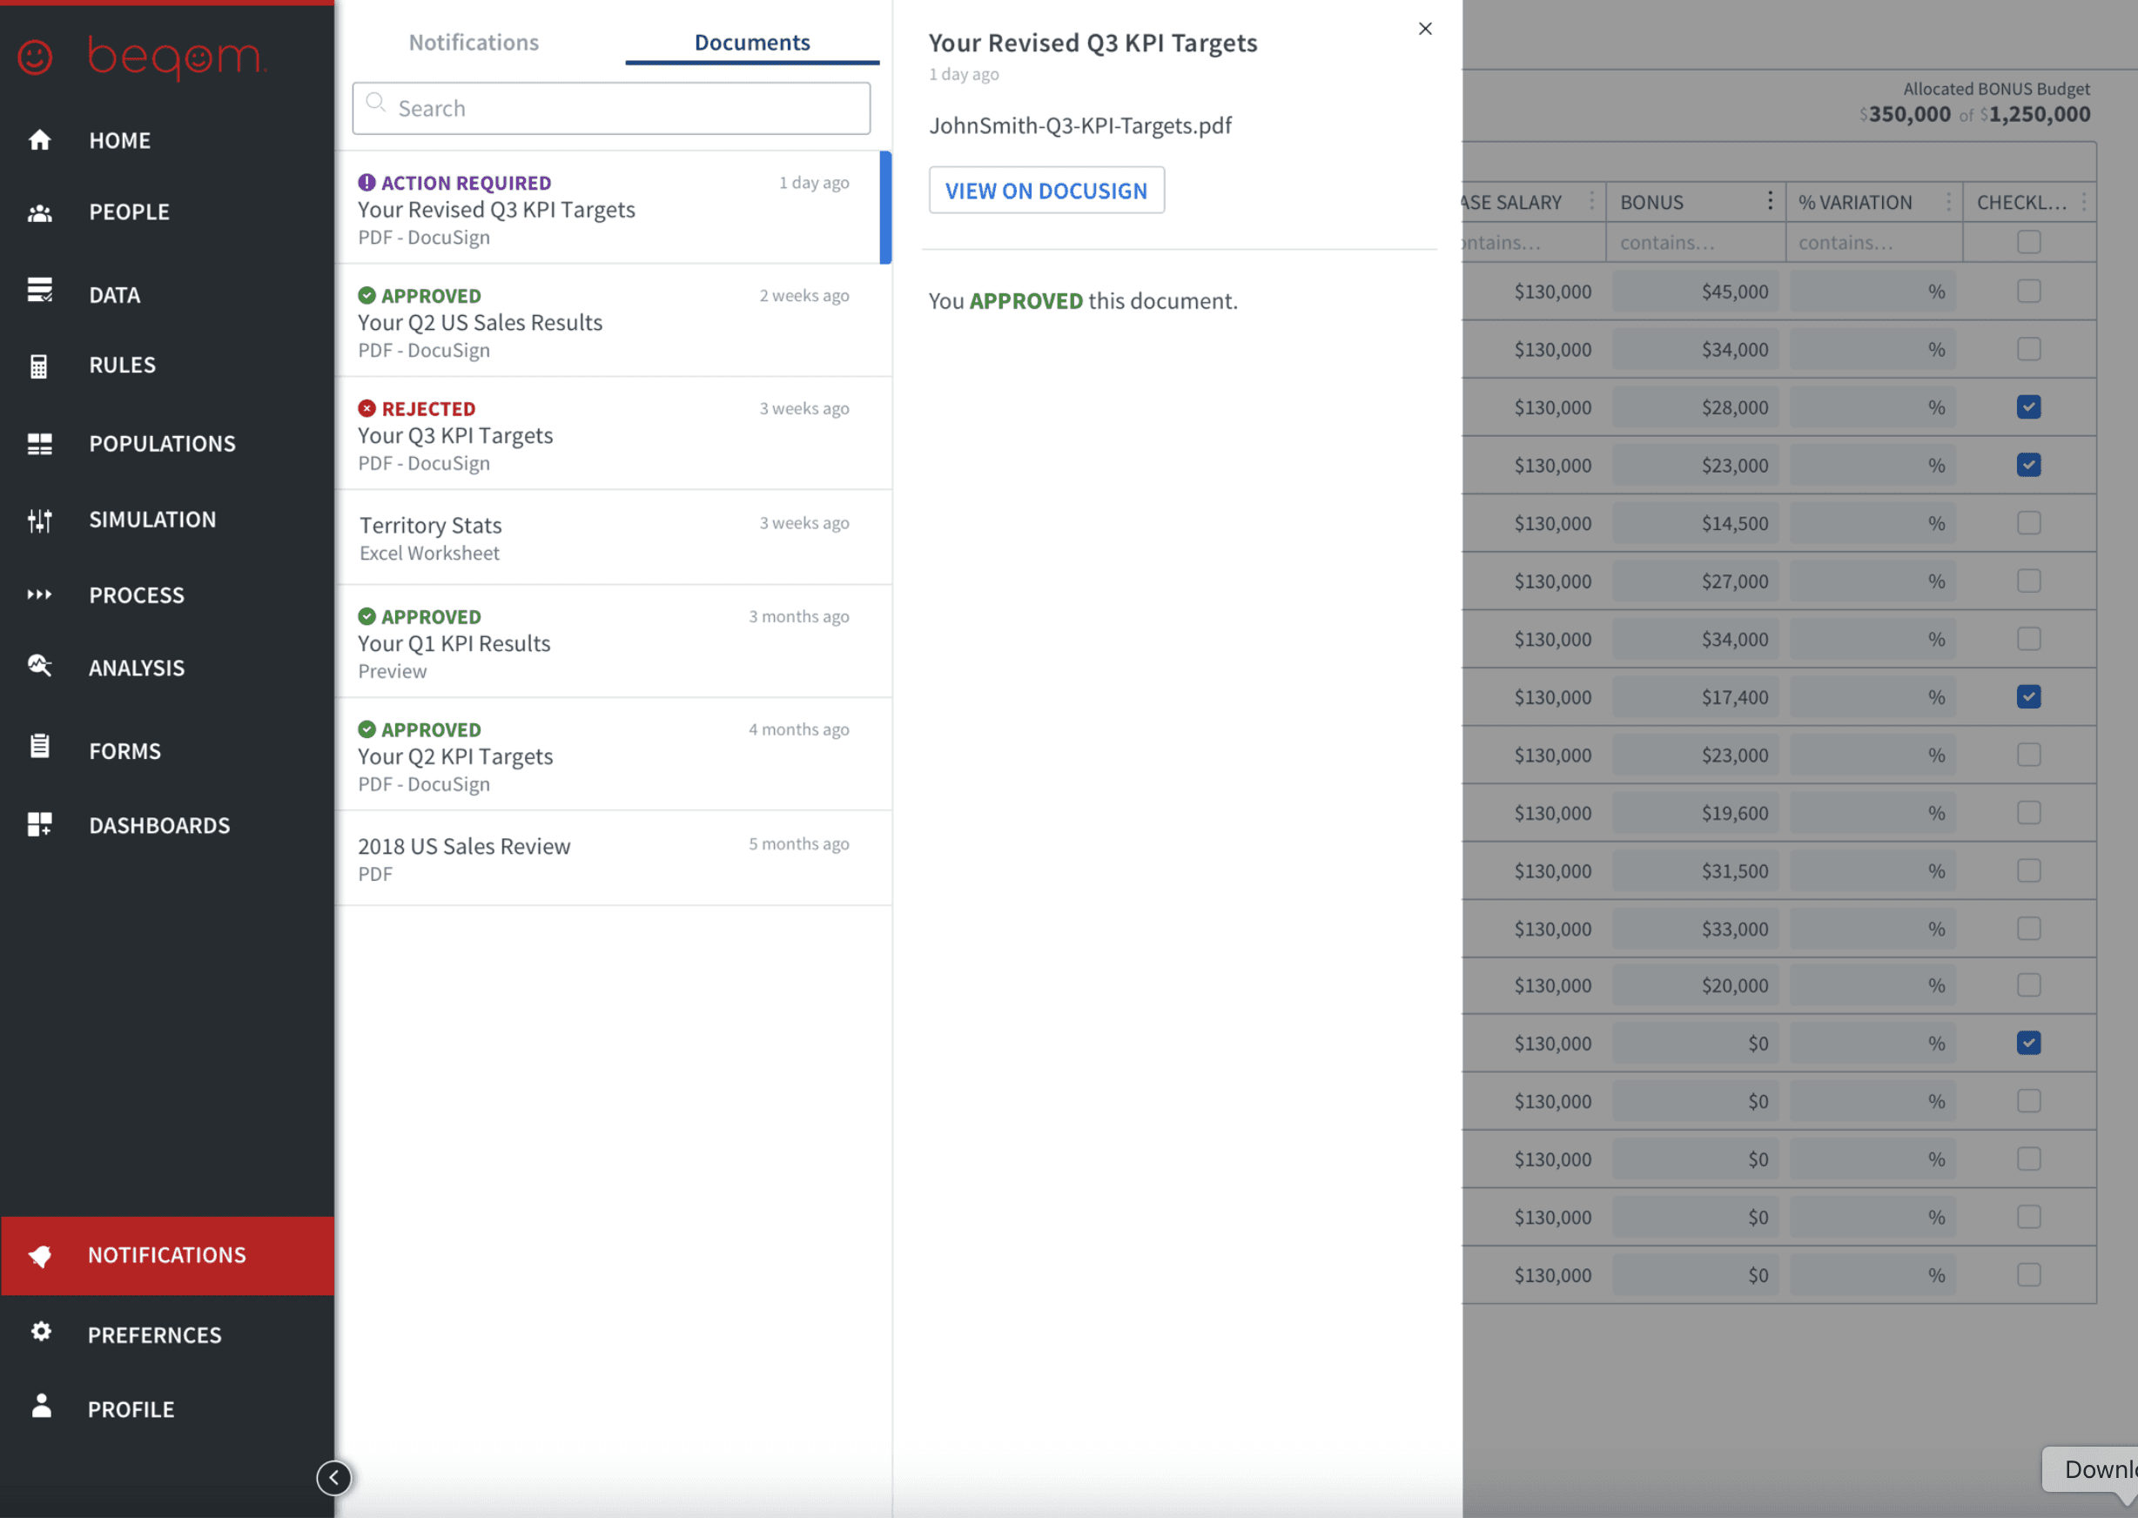Screen dimensions: 2138x1518
Task: Check the box in $45,000 bonus row
Action: 2027,292
